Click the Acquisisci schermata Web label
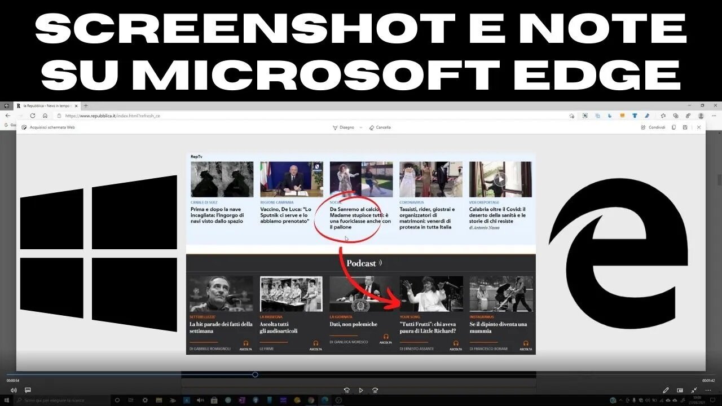 pyautogui.click(x=52, y=127)
